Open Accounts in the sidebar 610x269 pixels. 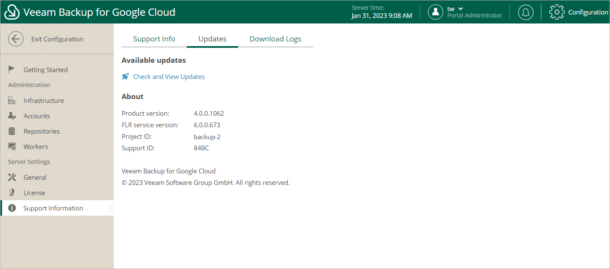[x=37, y=116]
